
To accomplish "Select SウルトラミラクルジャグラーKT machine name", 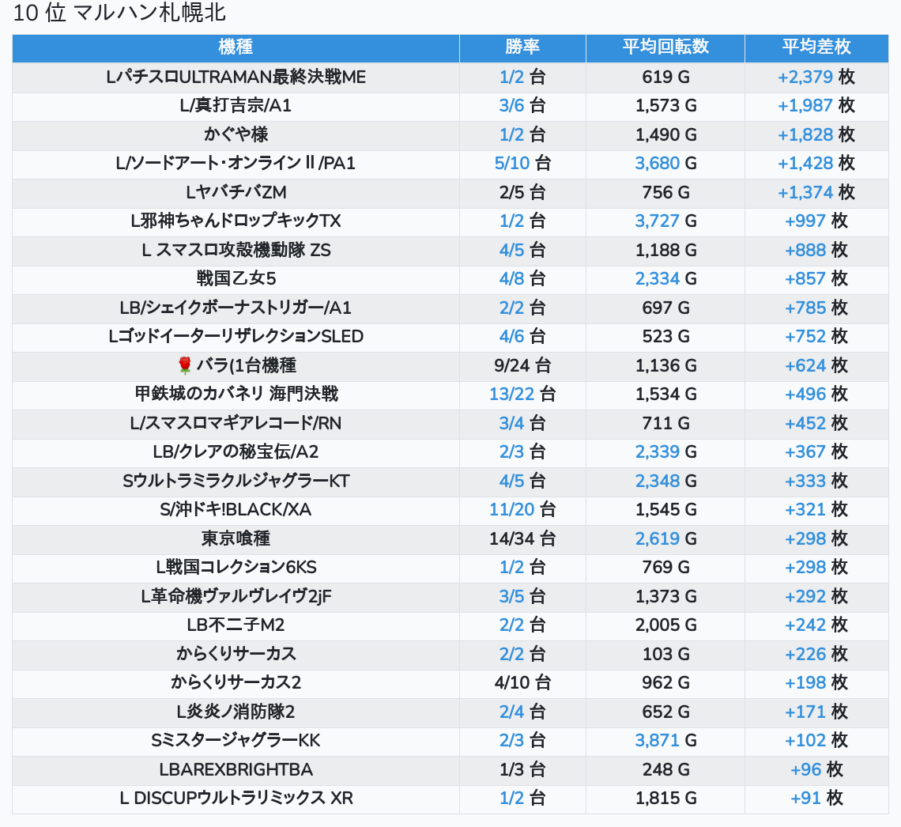I will pos(236,481).
